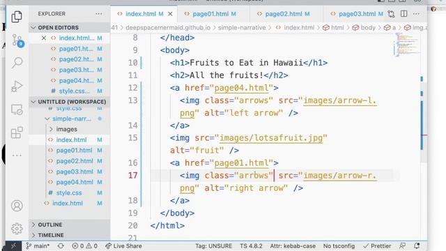Follow the images/lotsafruit.jpg path link
Screen dimensions: 446x251
[x=271, y=138]
